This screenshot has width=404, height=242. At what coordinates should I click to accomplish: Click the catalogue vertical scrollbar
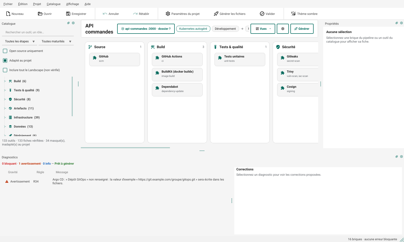click(x=72, y=96)
